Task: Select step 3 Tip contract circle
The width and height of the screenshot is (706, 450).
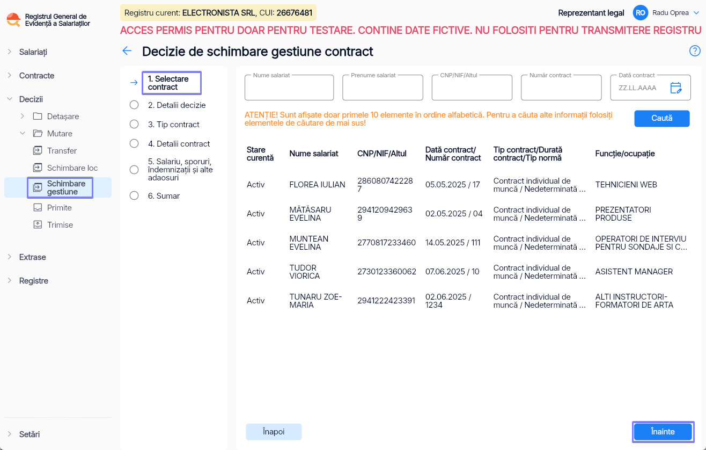Action: tap(134, 124)
